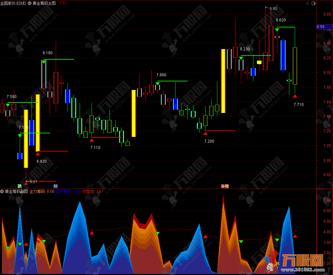Click the red triangle above 6.920
Image resolution: width=333 pixels, height=275 pixels.
click(x=38, y=154)
